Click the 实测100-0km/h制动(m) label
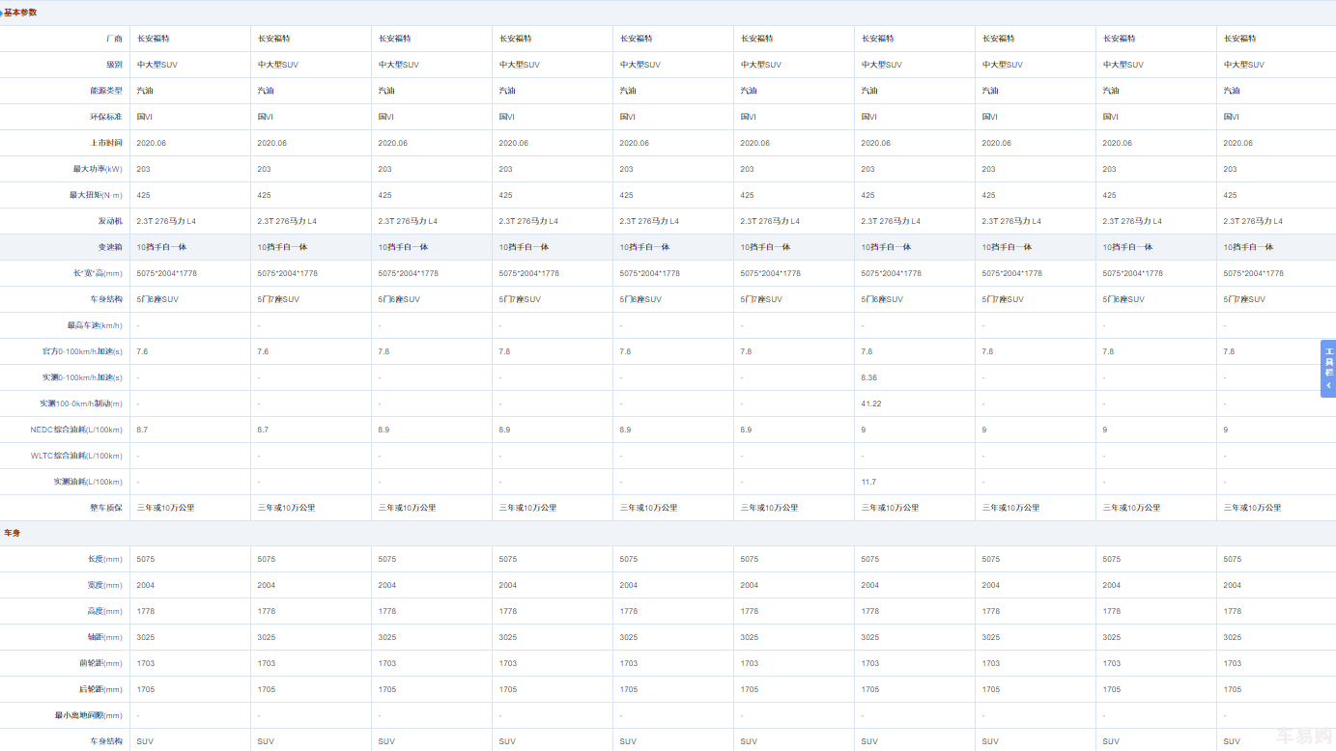Image resolution: width=1336 pixels, height=751 pixels. [x=81, y=403]
